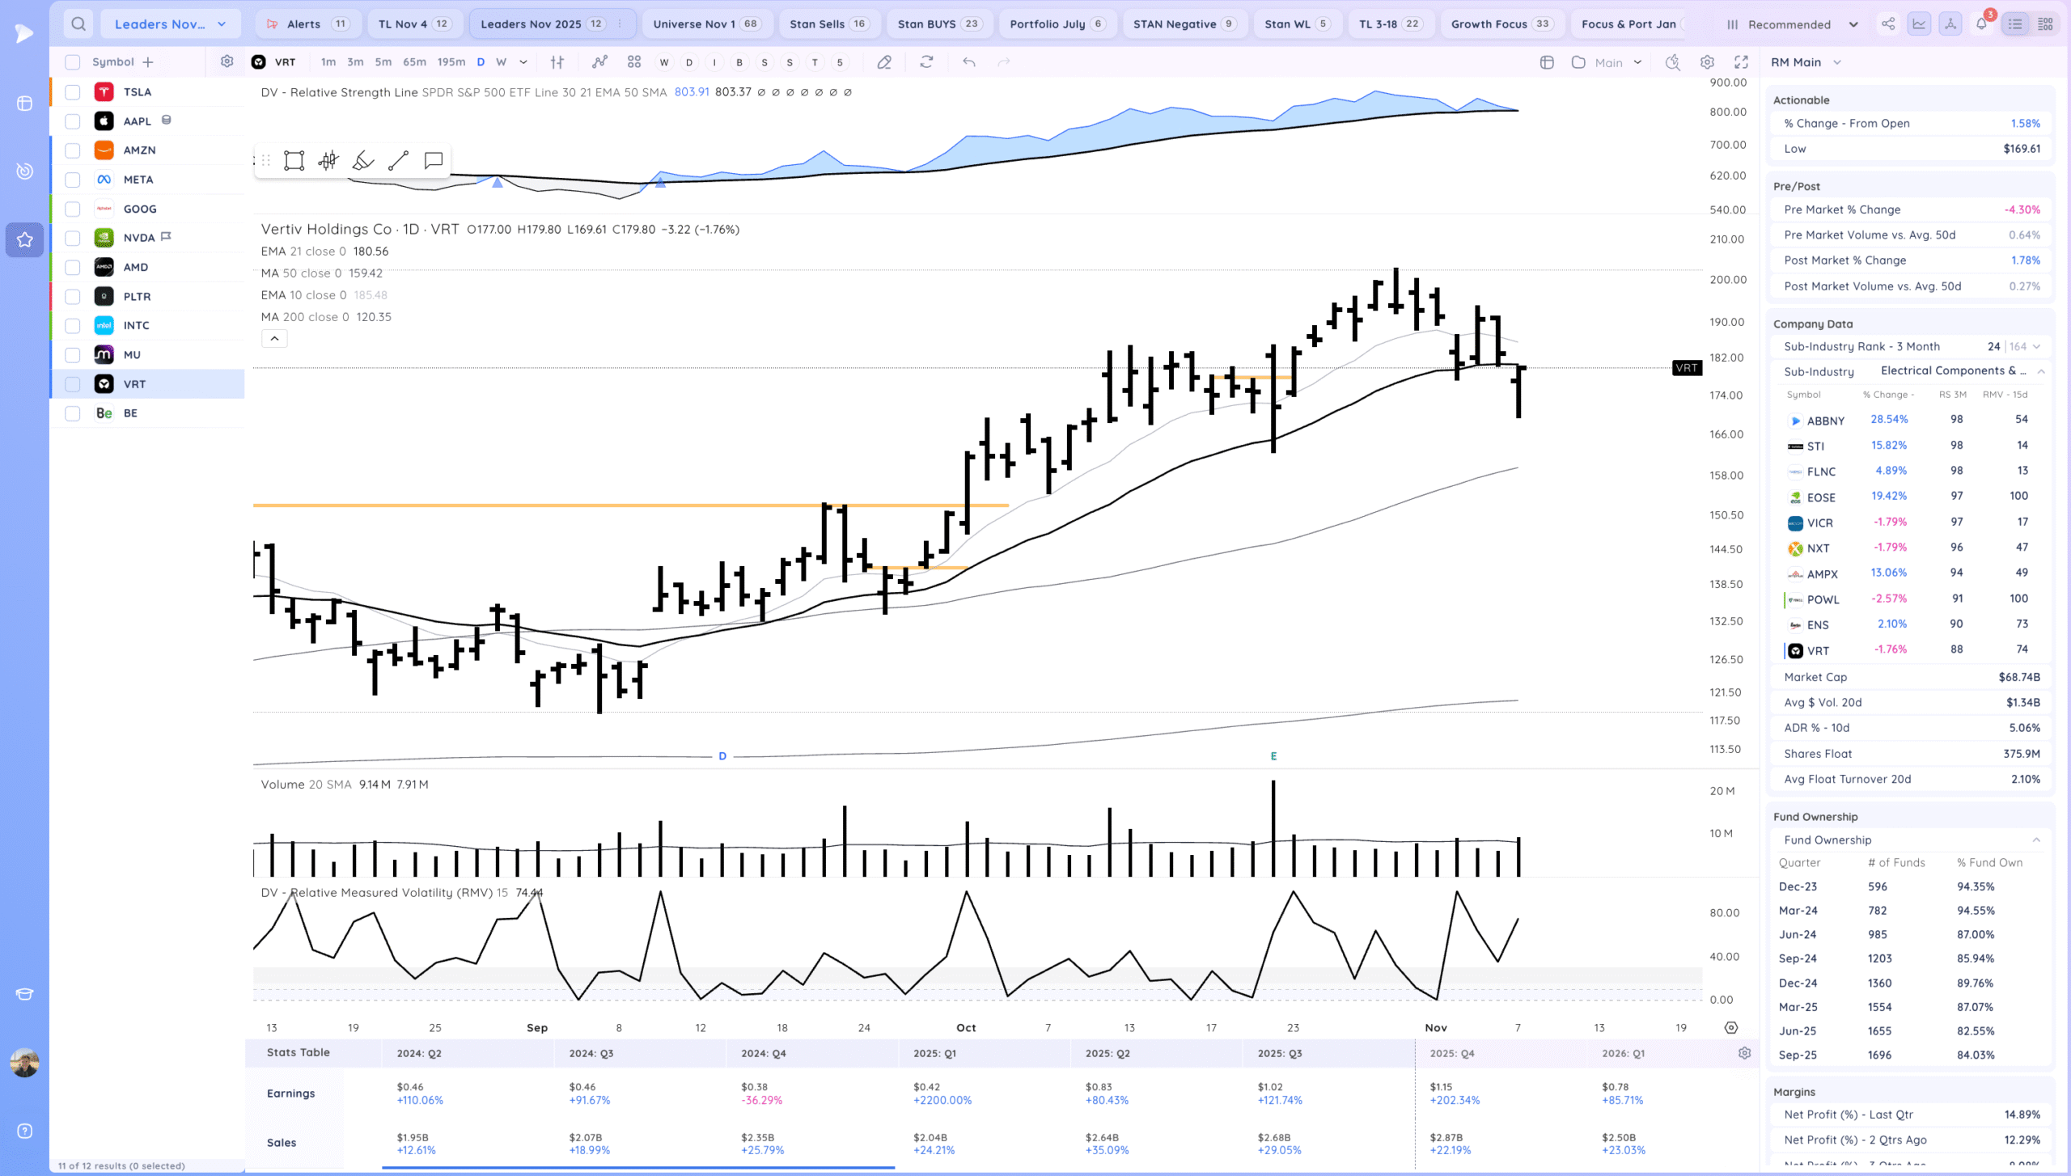This screenshot has width=2071, height=1176.
Task: Open the indicators line-graph icon
Action: (599, 62)
